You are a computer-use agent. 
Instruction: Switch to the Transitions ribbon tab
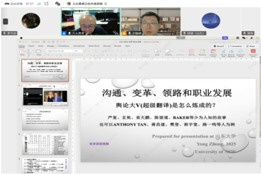(x=64, y=46)
